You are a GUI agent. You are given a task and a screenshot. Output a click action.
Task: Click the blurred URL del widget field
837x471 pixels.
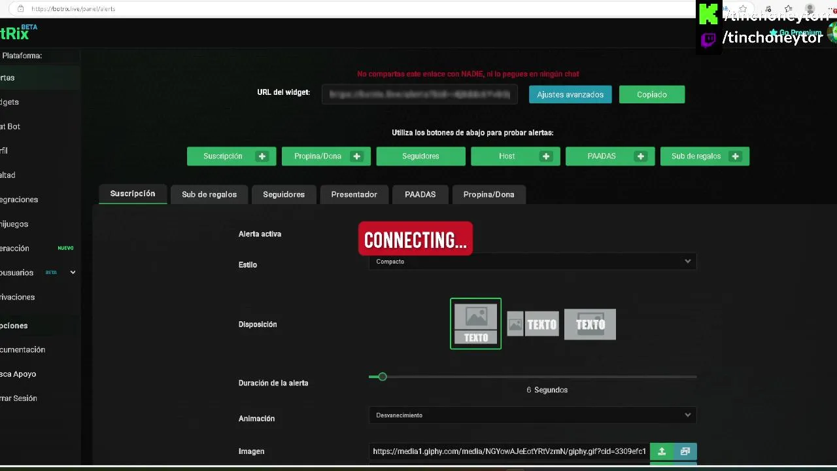click(420, 94)
